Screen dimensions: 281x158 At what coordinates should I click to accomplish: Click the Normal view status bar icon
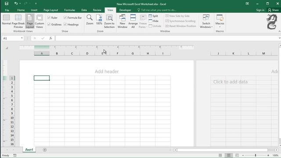(220, 155)
